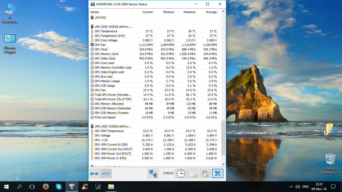This screenshot has width=342, height=192.
Task: Click the sensor list vertical scrollbar thumb
Action: (223, 138)
